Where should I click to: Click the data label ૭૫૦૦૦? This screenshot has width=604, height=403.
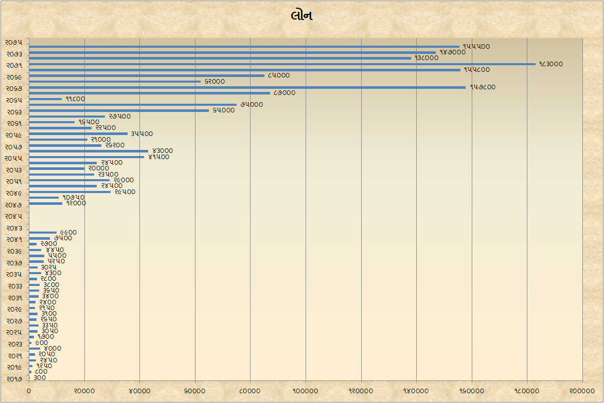(x=252, y=105)
